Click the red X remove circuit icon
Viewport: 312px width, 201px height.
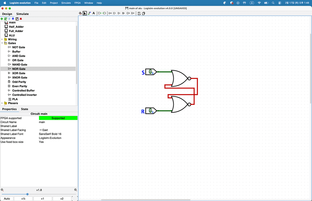click(x=21, y=19)
